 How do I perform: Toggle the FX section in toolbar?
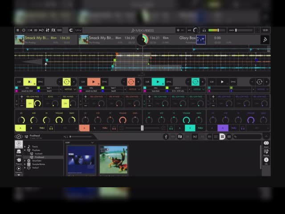coord(53,30)
